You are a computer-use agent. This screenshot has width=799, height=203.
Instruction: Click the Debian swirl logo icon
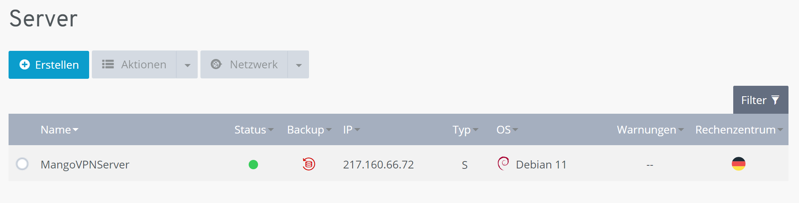tap(503, 163)
